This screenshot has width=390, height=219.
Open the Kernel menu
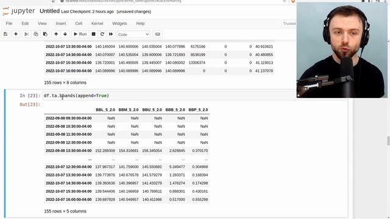pyautogui.click(x=97, y=23)
